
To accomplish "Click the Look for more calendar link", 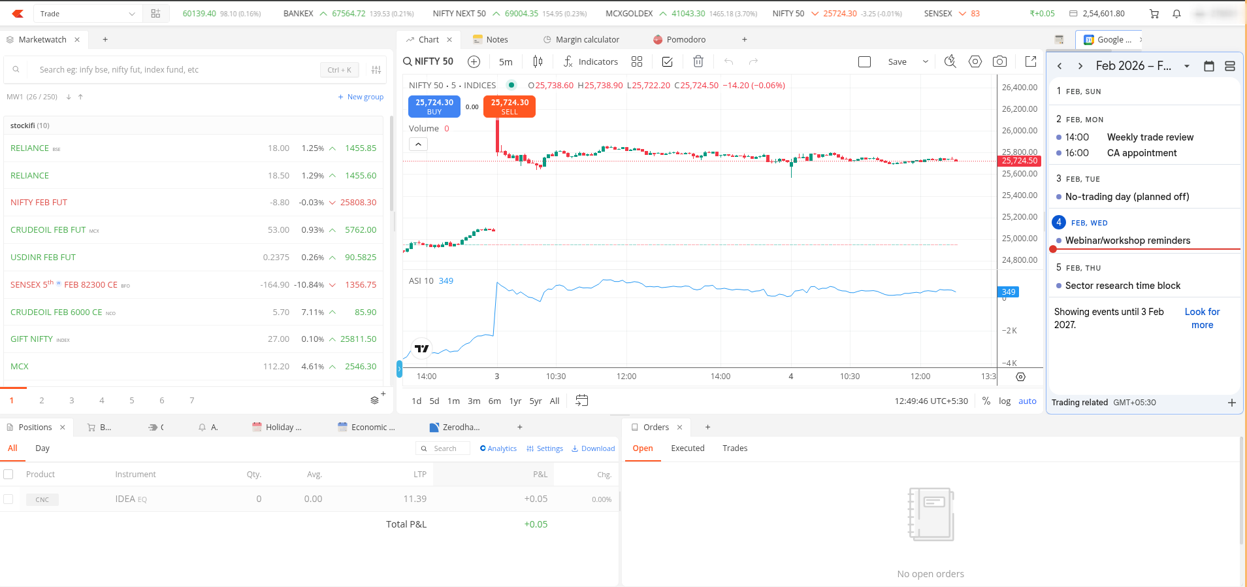I will [1202, 318].
